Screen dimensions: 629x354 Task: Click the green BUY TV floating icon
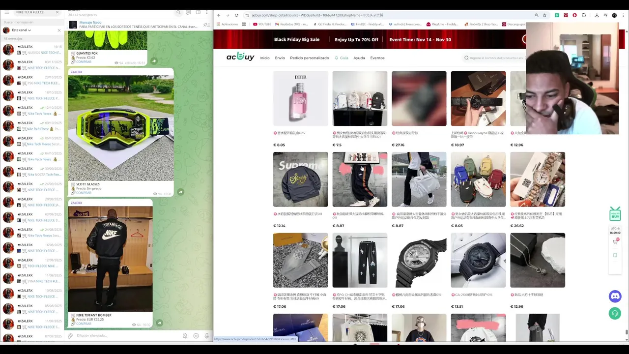click(615, 214)
